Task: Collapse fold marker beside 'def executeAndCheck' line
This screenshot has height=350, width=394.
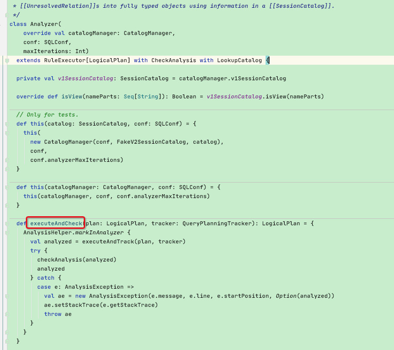Action: (x=7, y=224)
